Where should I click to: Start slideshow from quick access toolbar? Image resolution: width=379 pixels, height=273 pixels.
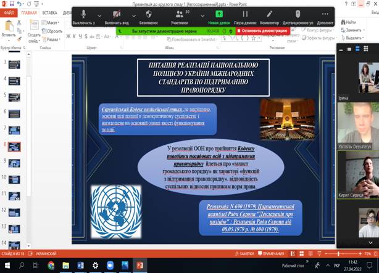[x=36, y=4]
